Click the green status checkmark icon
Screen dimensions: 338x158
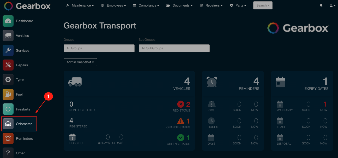pos(181,137)
